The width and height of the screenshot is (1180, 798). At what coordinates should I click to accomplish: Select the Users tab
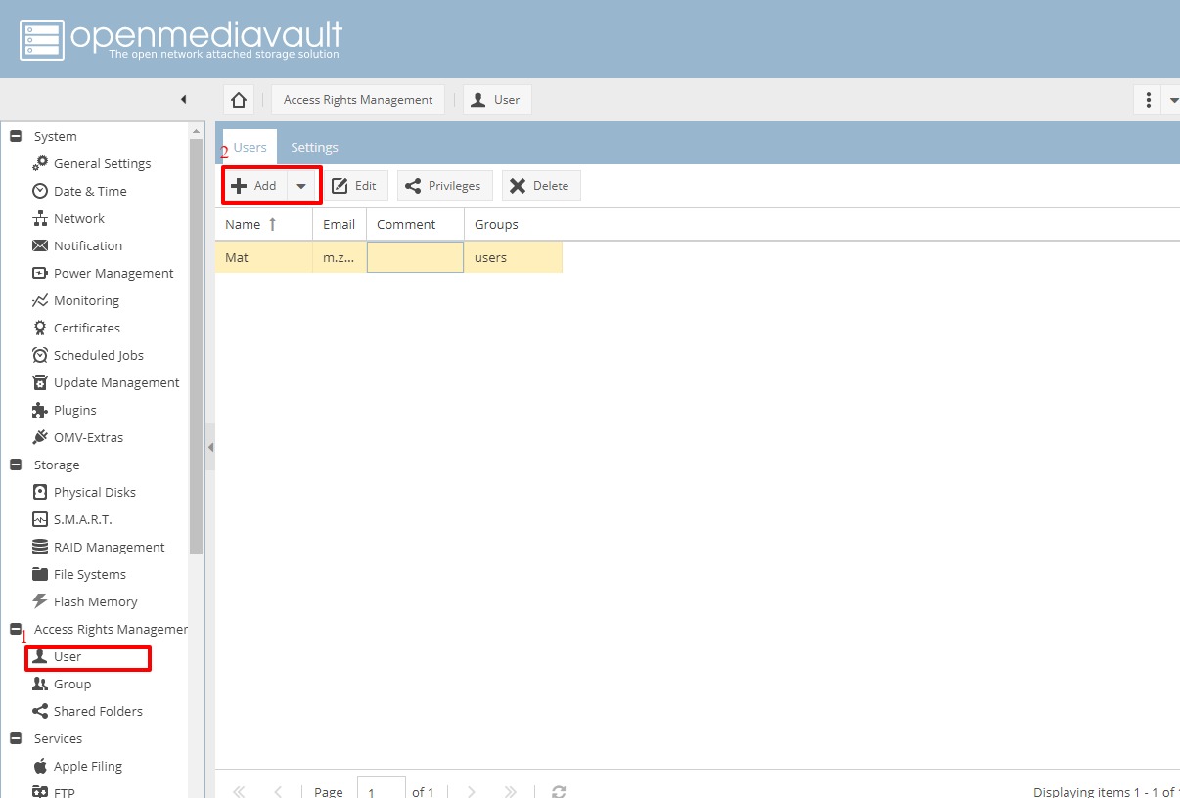[x=250, y=147]
